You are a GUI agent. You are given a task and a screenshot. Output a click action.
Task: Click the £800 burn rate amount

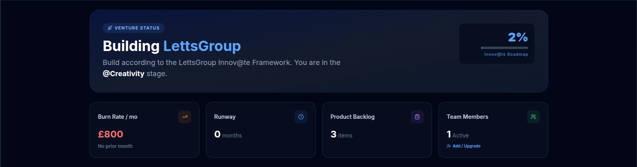tap(111, 134)
